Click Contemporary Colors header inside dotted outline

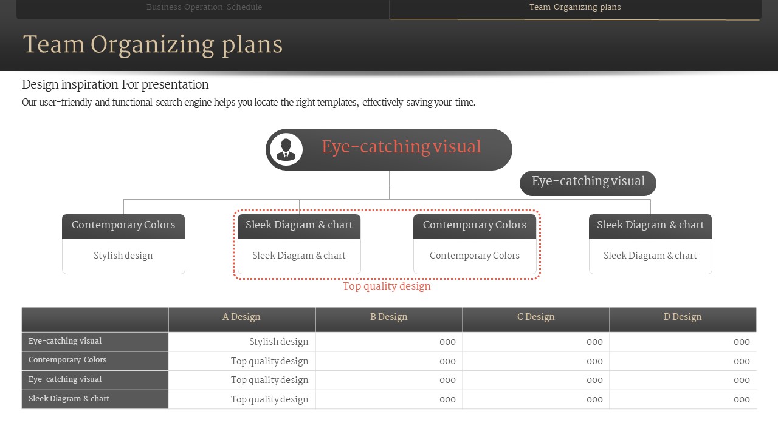475,225
